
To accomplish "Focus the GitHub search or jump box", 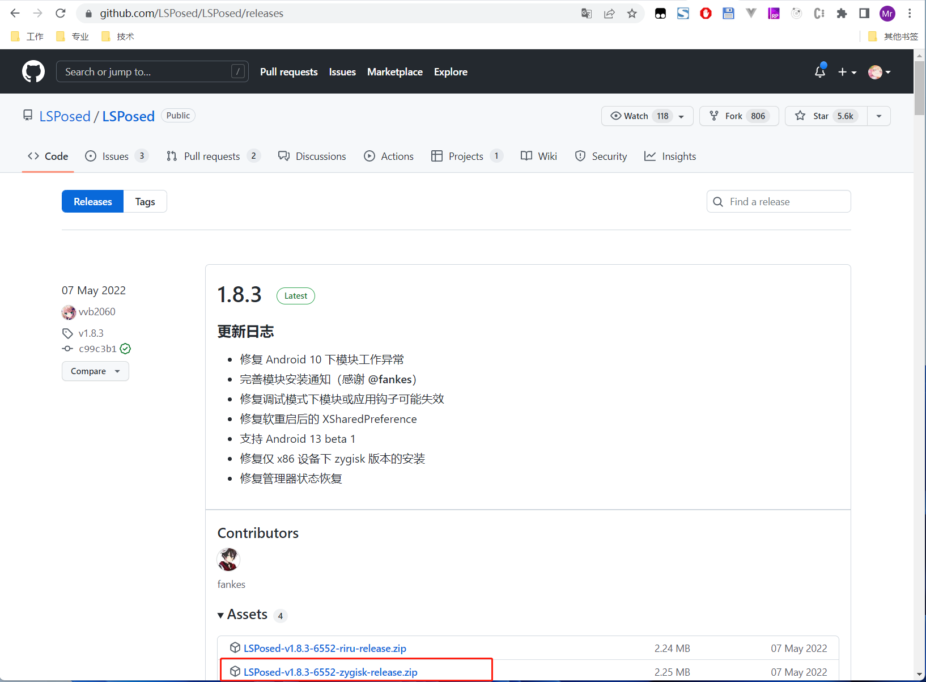I will [x=152, y=71].
